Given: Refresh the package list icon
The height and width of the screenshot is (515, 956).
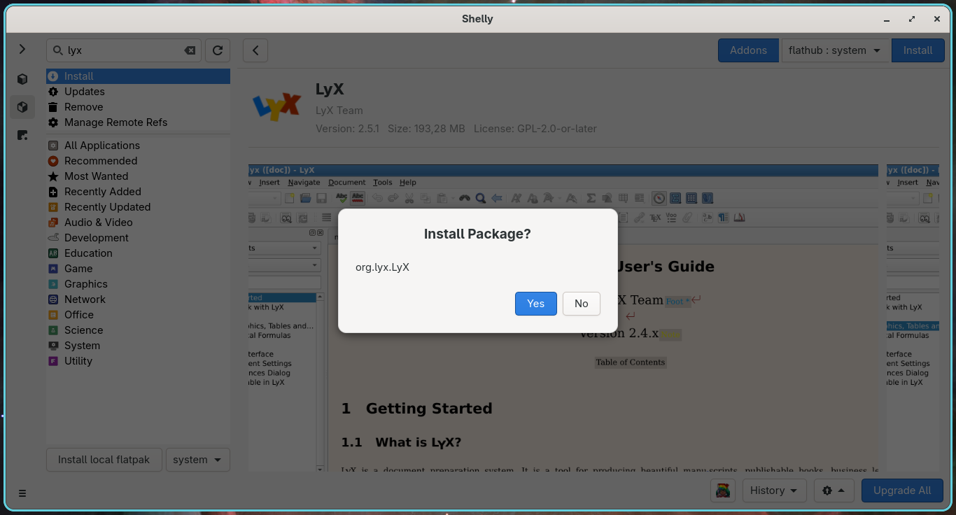Looking at the screenshot, I should click(x=218, y=50).
